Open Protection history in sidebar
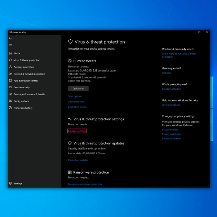This screenshot has width=217, height=217. 23,108
